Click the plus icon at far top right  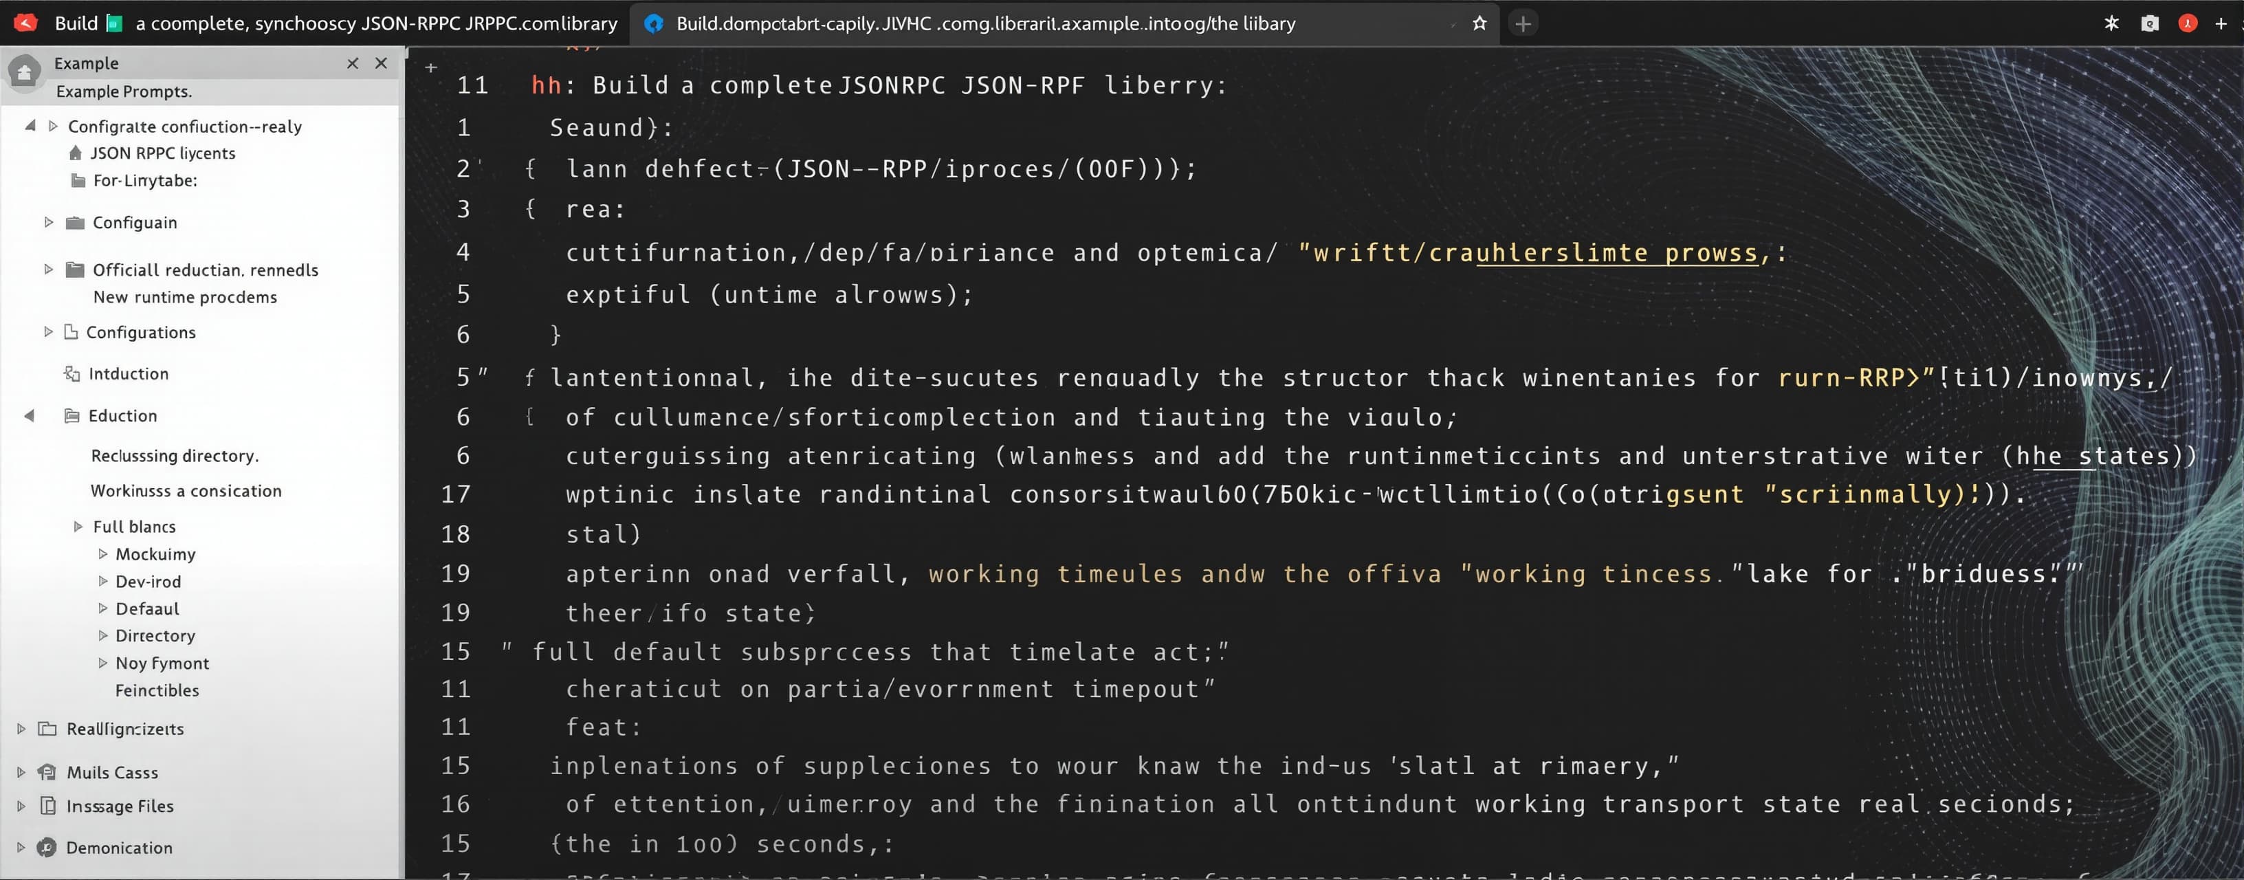coord(2221,23)
